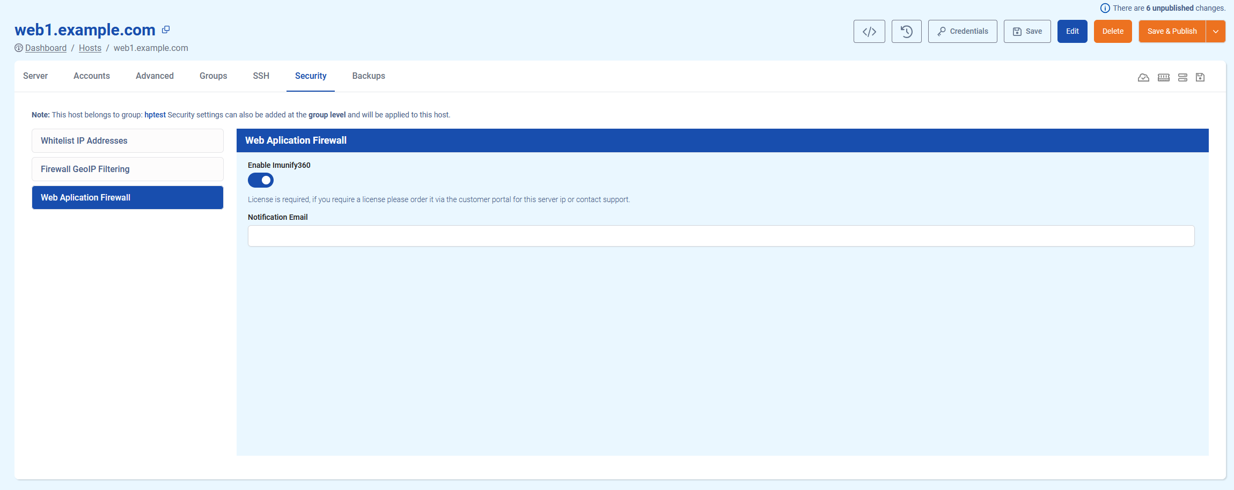Screen dimensions: 1234x490
Task: Click the cloud status icon
Action: pyautogui.click(x=1143, y=78)
